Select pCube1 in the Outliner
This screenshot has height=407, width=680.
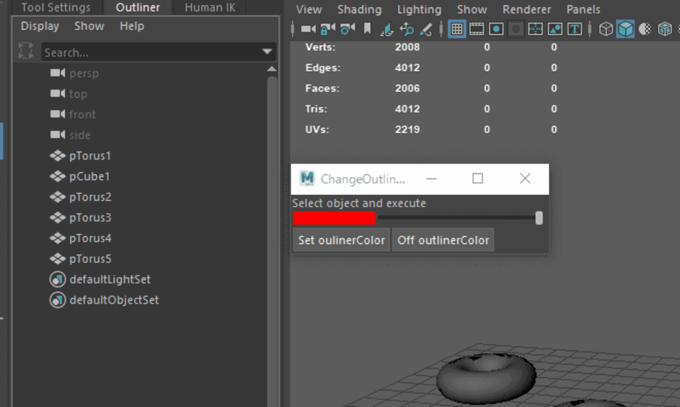(x=89, y=177)
